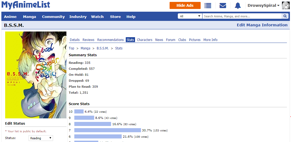Open the Reading status dropdown

41,138
